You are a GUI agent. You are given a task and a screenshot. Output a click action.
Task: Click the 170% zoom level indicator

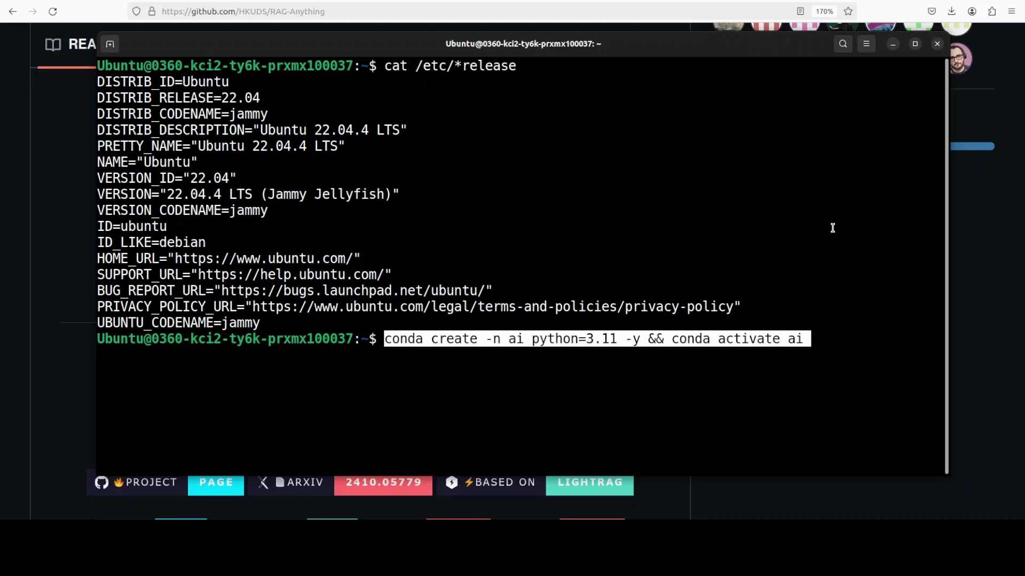pyautogui.click(x=824, y=11)
